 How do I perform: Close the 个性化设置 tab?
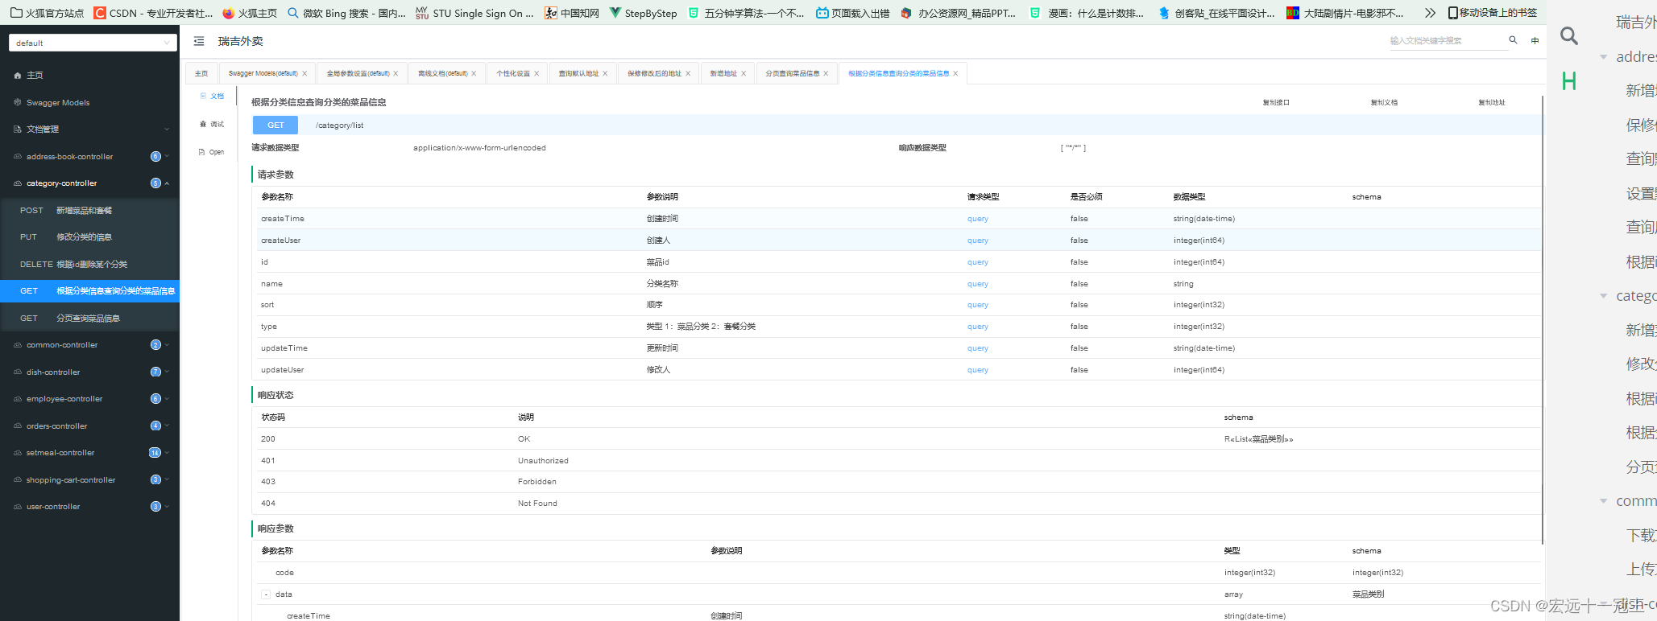tap(536, 74)
